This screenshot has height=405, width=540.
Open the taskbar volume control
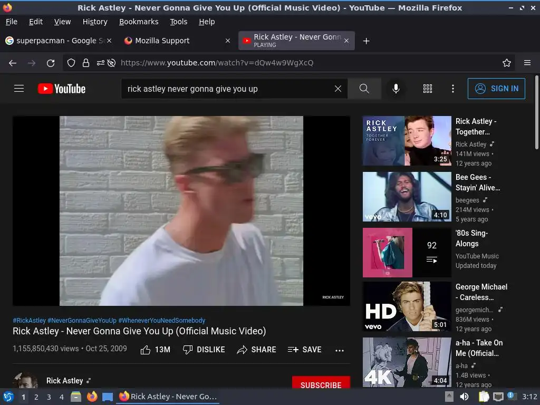464,397
